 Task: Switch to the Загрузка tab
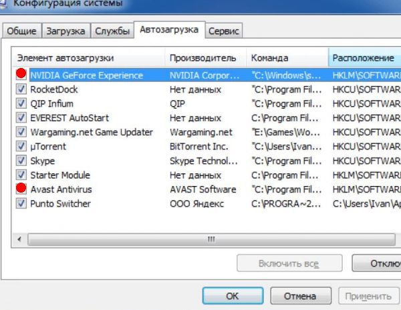point(65,31)
